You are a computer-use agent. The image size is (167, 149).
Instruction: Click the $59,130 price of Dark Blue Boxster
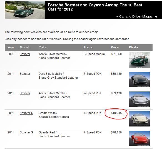116,74
